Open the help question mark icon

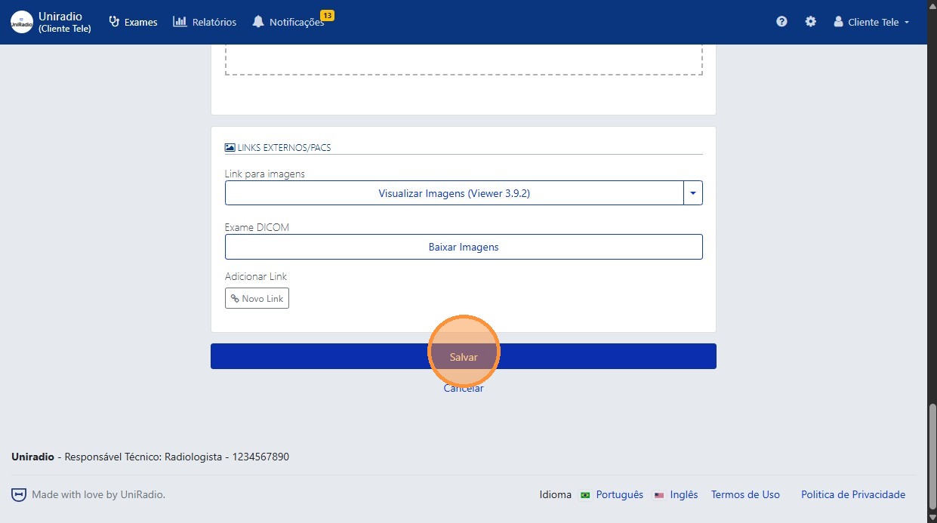click(781, 22)
